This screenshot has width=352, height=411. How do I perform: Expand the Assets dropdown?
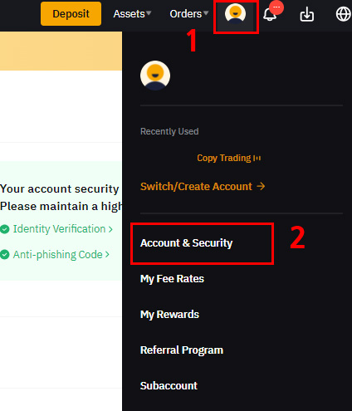pyautogui.click(x=132, y=13)
